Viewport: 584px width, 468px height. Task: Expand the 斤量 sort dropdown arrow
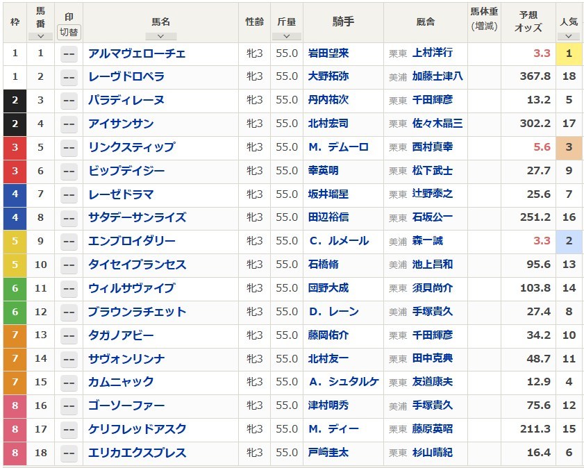[x=286, y=37]
